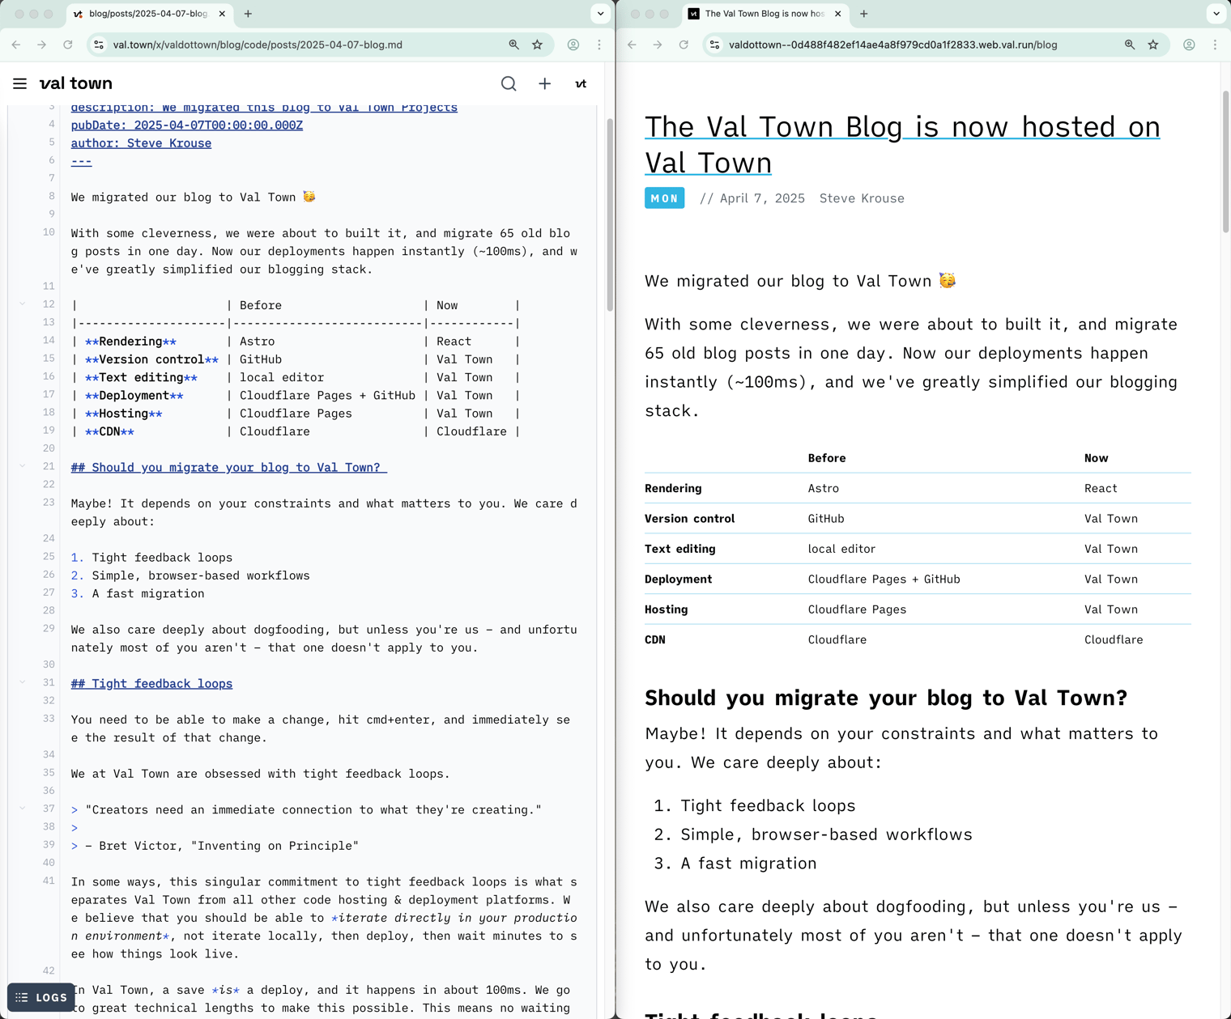Viewport: 1231px width, 1019px height.
Task: Open tab search dropdown in left window
Action: click(600, 14)
